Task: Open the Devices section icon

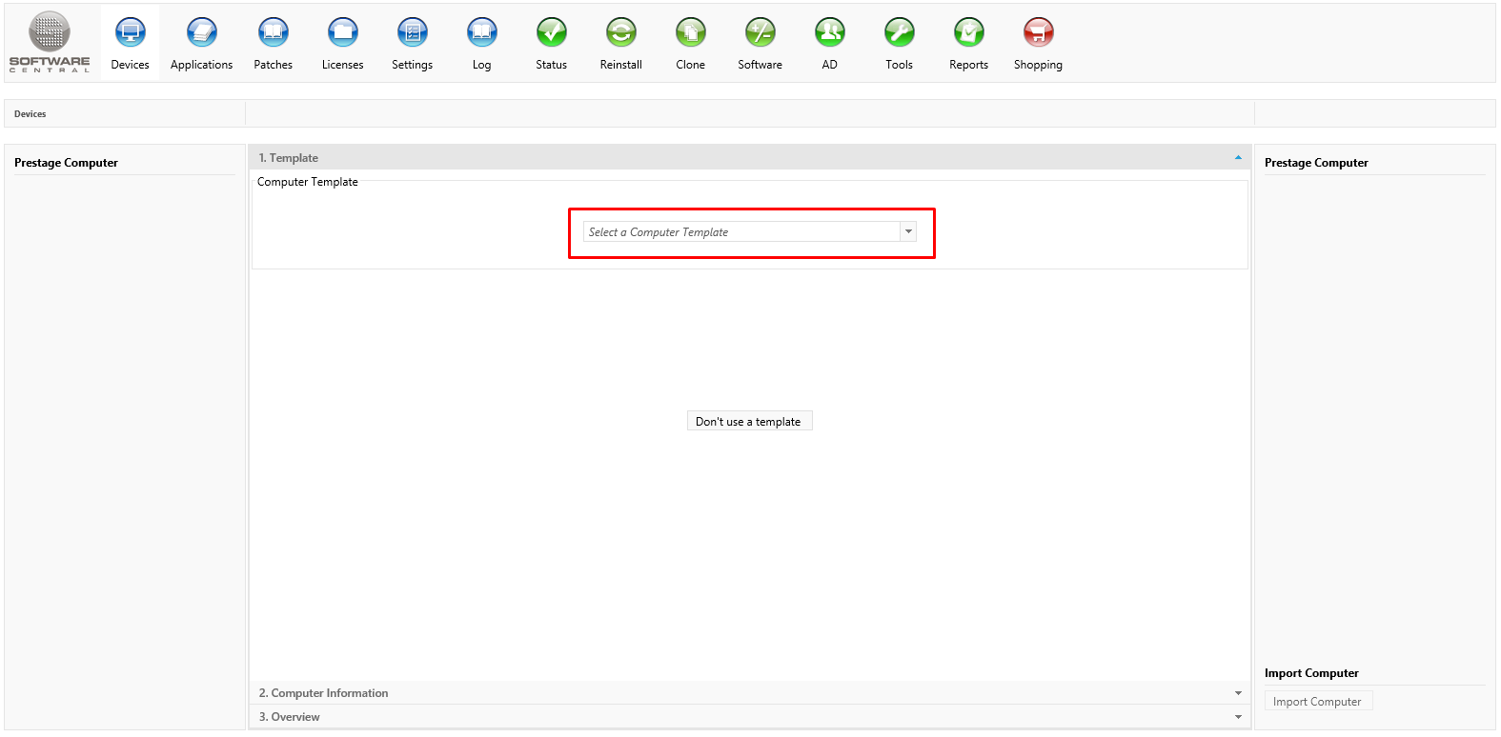Action: [130, 33]
